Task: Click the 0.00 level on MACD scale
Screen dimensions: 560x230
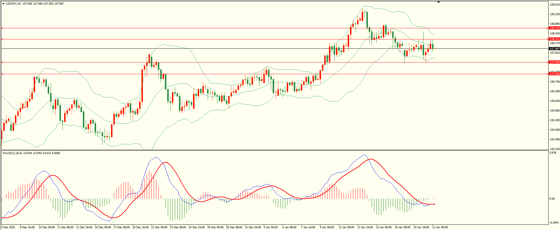Action: (552, 199)
